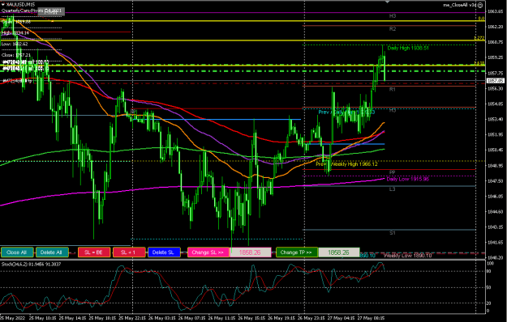Click the 1840.20 price on the scale
Screen dimensions: 507x322
[496, 257]
